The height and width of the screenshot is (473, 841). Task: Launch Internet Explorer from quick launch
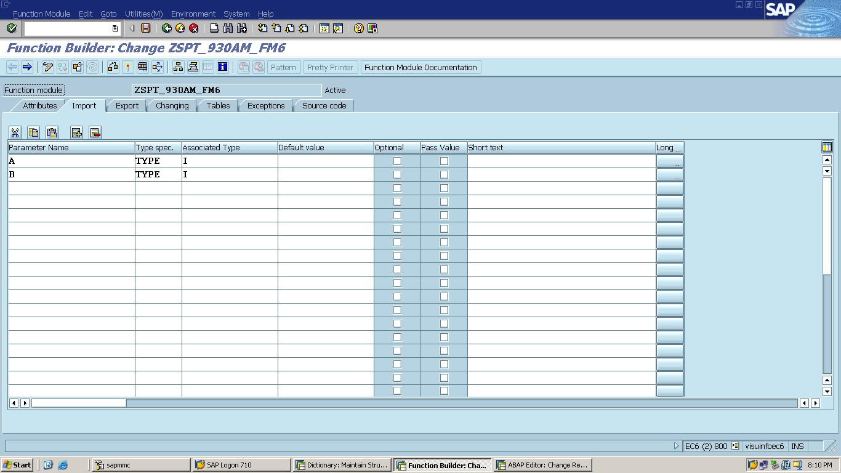click(62, 465)
